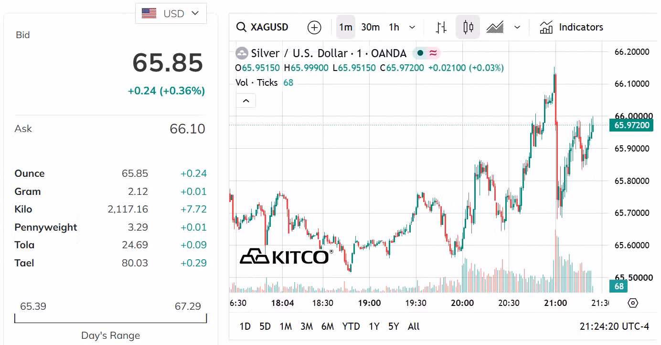Open chart settings gear icon

pyautogui.click(x=633, y=303)
